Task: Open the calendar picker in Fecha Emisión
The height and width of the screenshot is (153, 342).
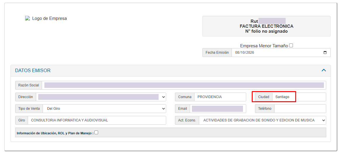Action: (325, 53)
